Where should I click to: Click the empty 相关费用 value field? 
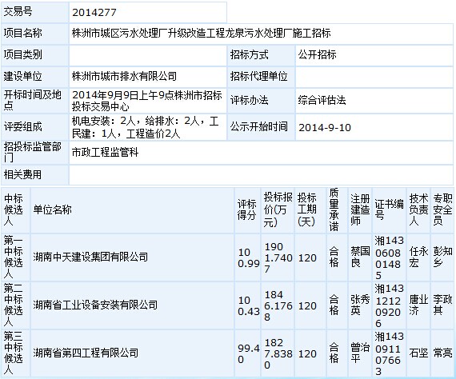261,174
